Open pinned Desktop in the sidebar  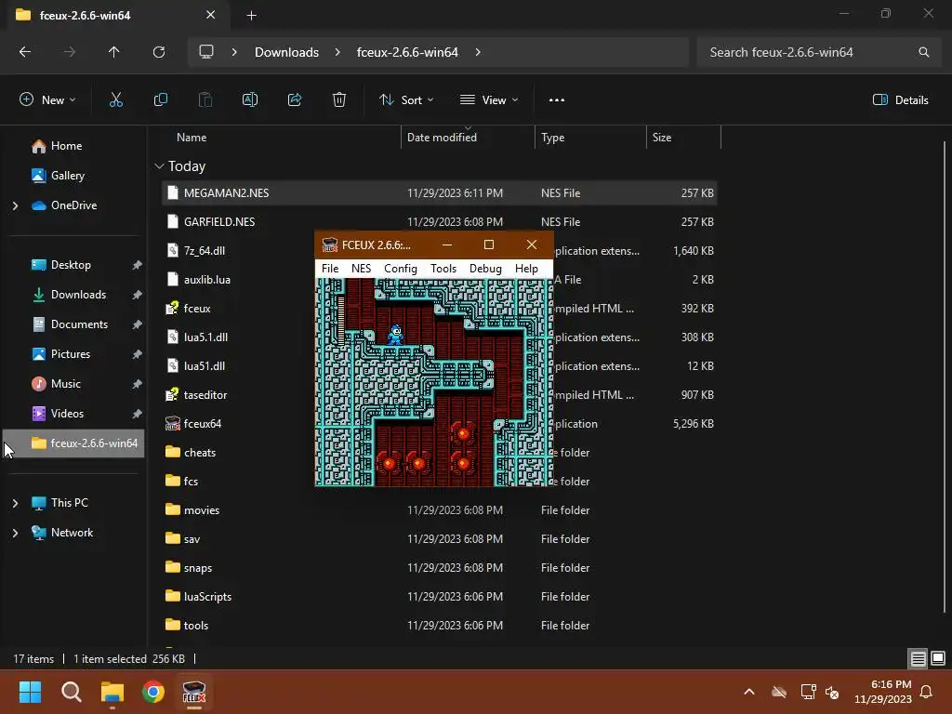pyautogui.click(x=71, y=265)
